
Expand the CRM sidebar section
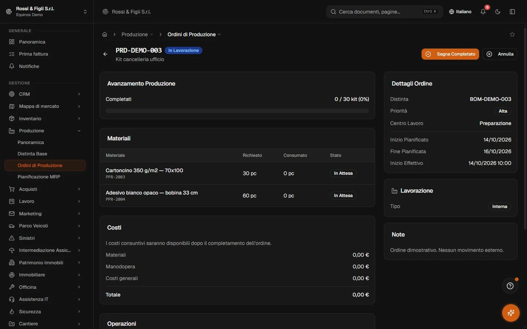[x=45, y=94]
